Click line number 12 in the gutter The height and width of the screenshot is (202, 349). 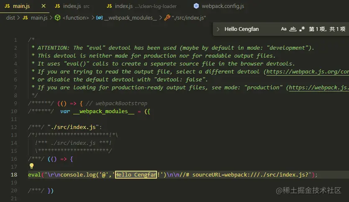click(14, 127)
